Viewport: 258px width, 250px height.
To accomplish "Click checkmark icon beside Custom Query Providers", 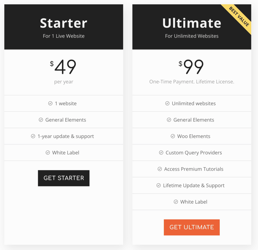I will (161, 153).
